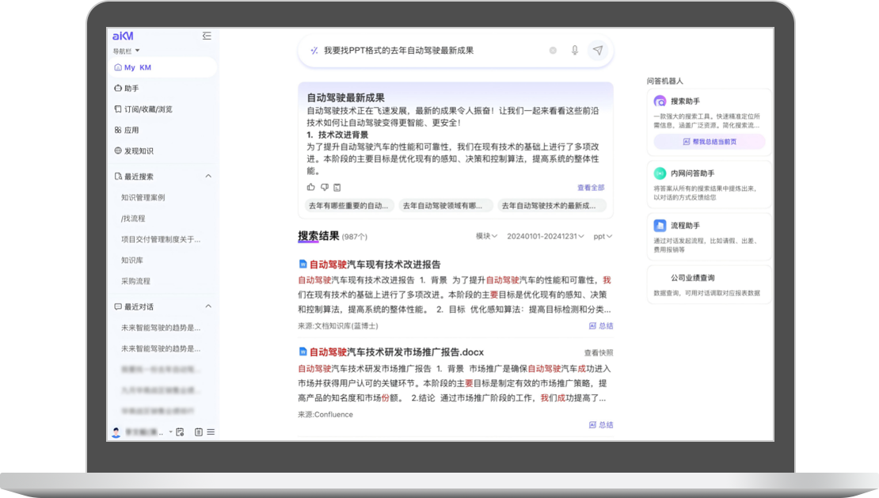Click the 搜索助手 robot icon
Viewport: 879px width, 498px height.
(x=660, y=101)
